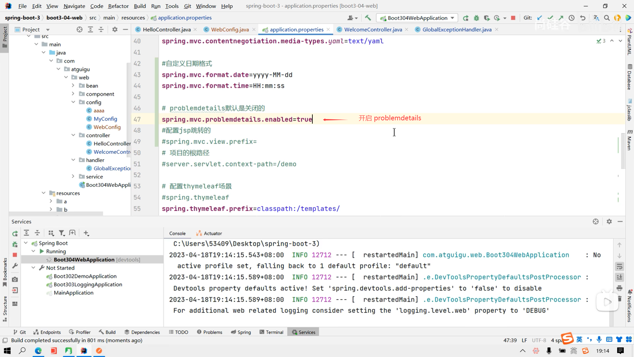Rerun Boot304WebApplication with the green rerun icon

click(x=466, y=18)
